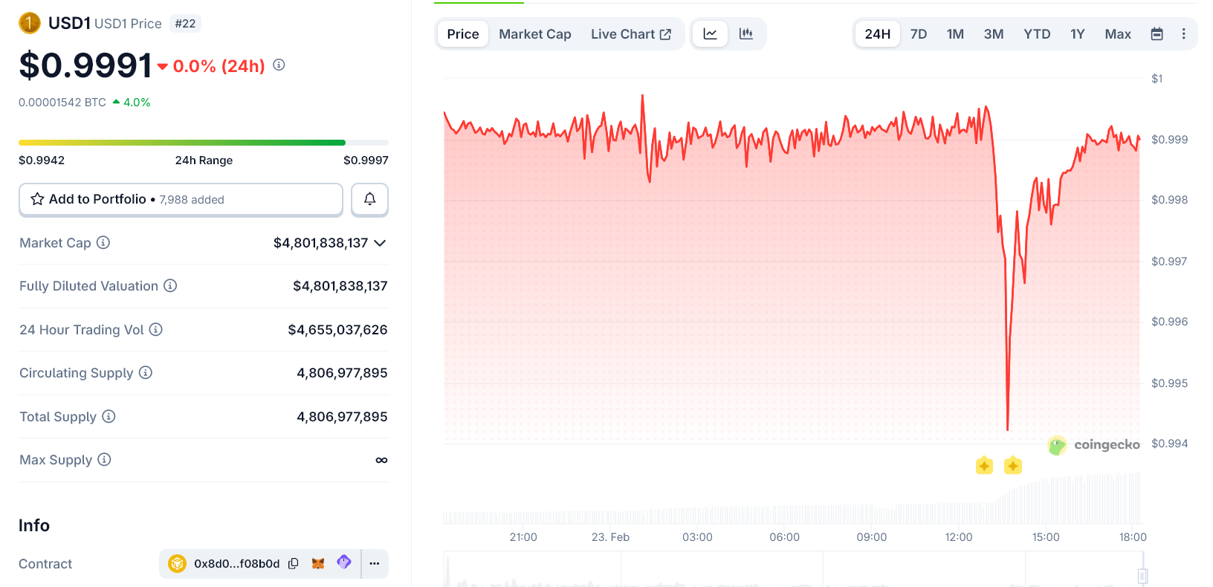1213x587 pixels.
Task: Select the 7D time range
Action: pos(919,34)
